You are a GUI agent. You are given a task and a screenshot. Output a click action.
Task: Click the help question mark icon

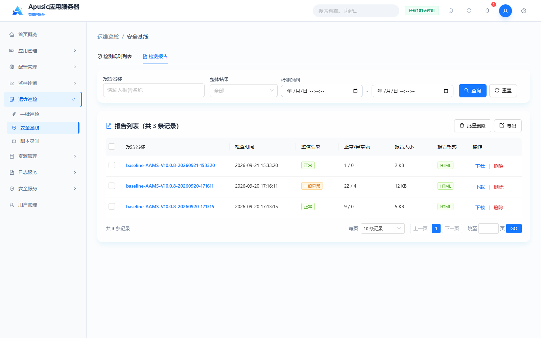[x=524, y=11]
